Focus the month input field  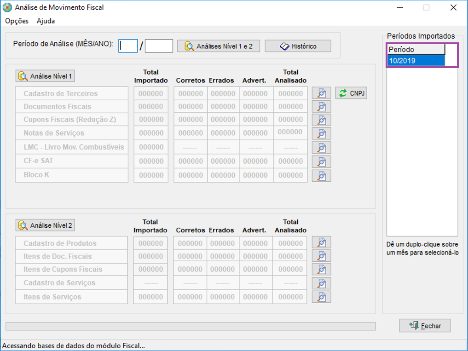point(128,46)
